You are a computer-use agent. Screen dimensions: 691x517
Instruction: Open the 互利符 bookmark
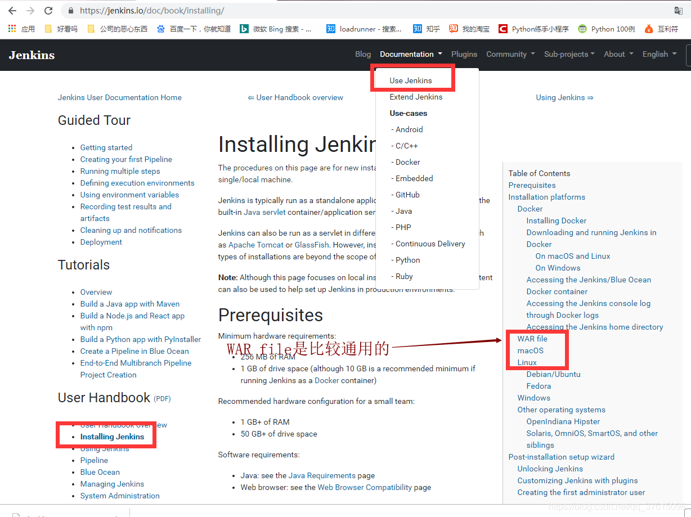pos(661,29)
